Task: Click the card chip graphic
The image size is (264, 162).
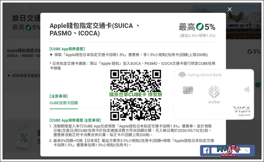Action: click(188, 90)
